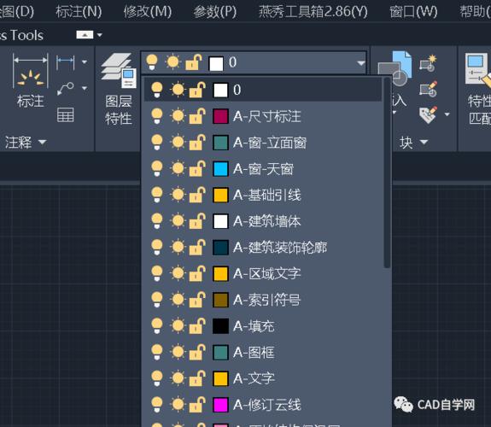
Task: Select the Dimension (标注) tool
Action: coord(31,80)
